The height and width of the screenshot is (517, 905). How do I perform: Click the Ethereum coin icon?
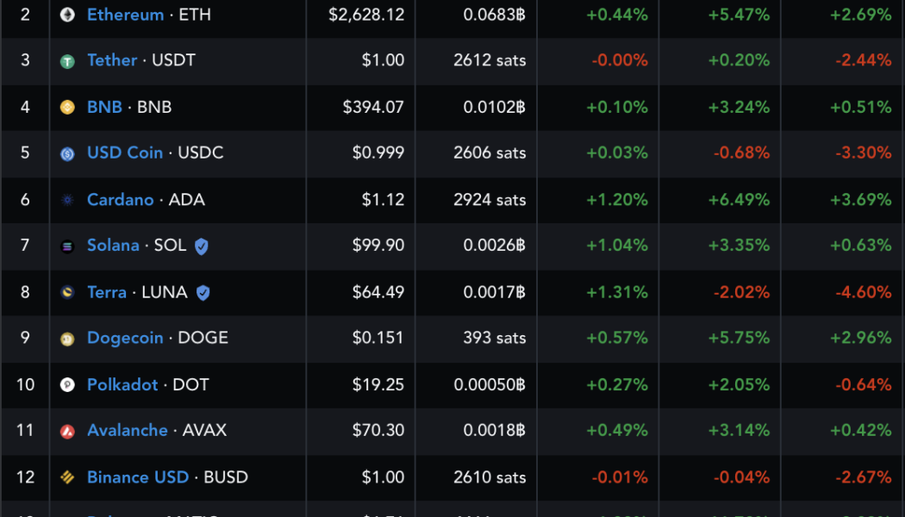[x=69, y=15]
